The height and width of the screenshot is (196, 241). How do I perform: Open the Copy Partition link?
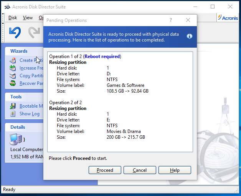(31, 76)
